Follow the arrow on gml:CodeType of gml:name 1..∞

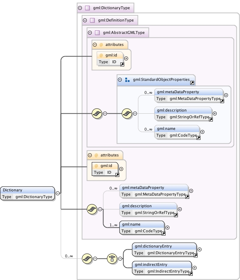click(163, 234)
